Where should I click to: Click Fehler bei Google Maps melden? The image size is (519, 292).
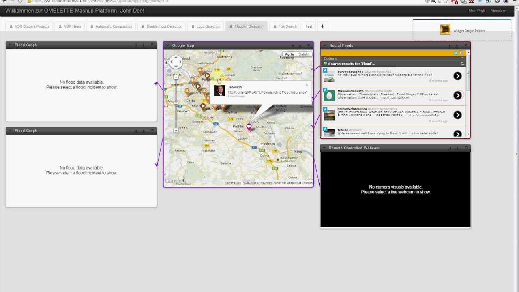pyautogui.click(x=293, y=183)
